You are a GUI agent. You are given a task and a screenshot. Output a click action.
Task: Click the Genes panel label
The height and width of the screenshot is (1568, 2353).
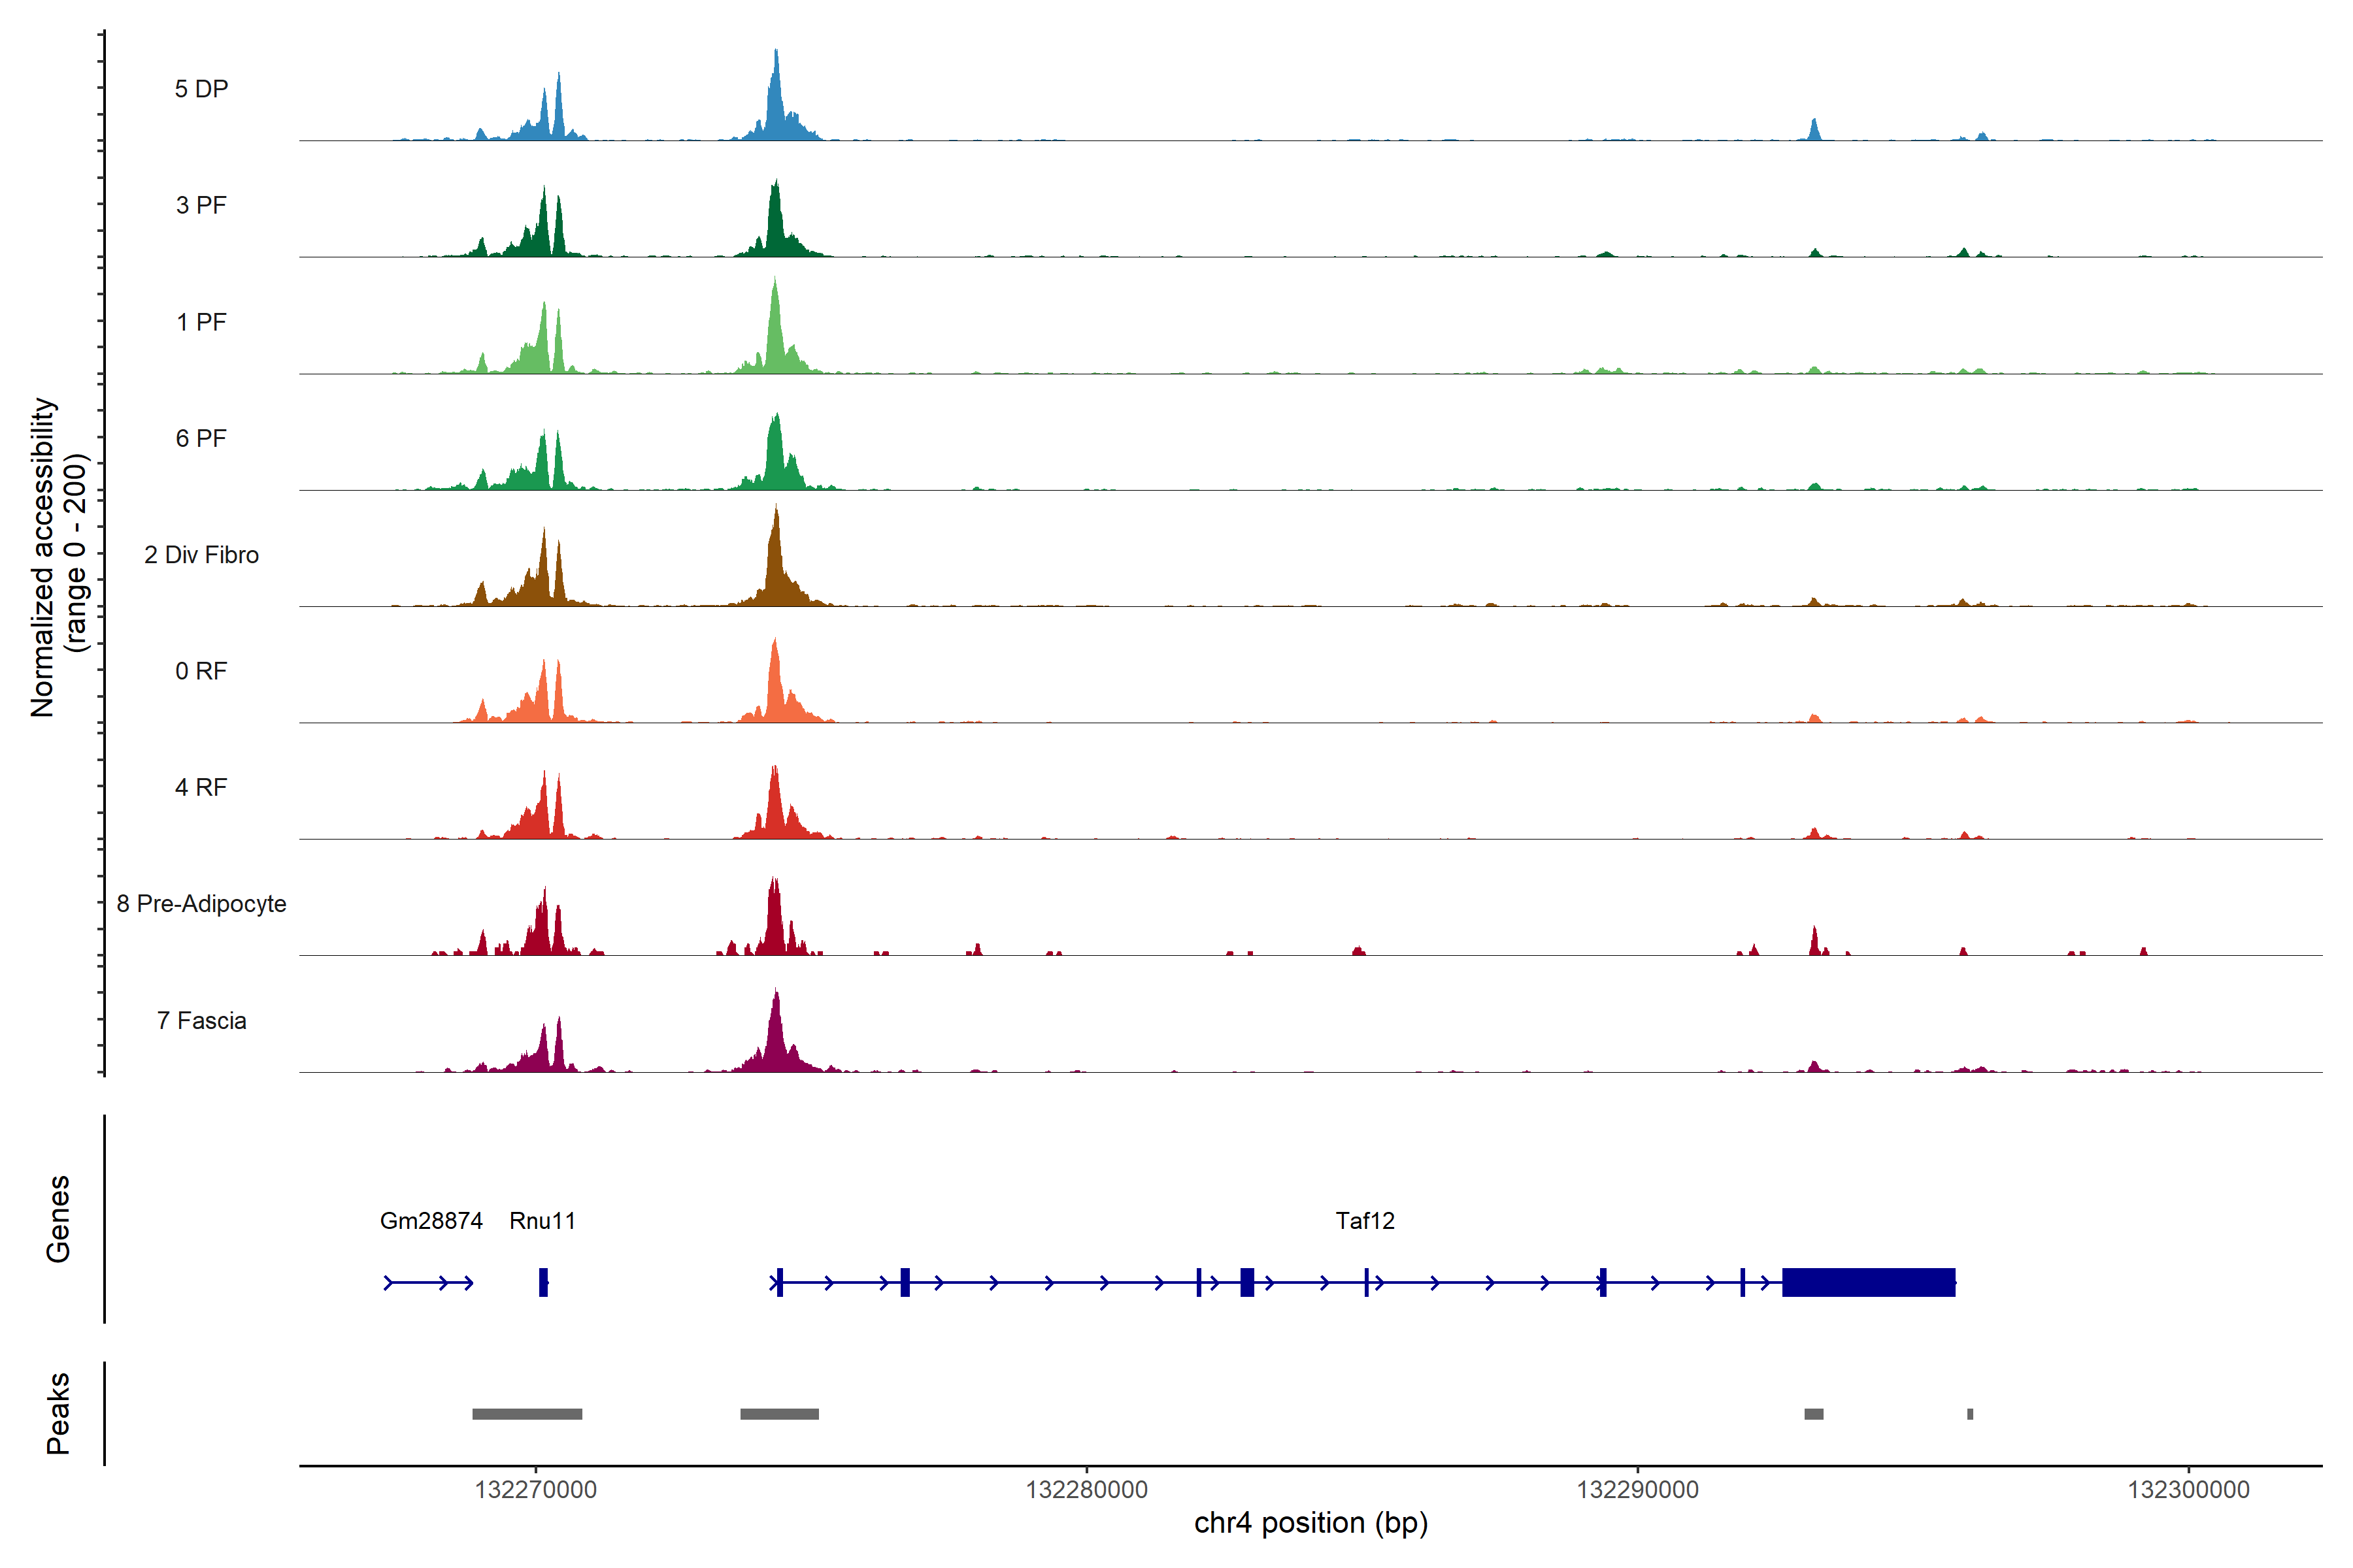58,1219
